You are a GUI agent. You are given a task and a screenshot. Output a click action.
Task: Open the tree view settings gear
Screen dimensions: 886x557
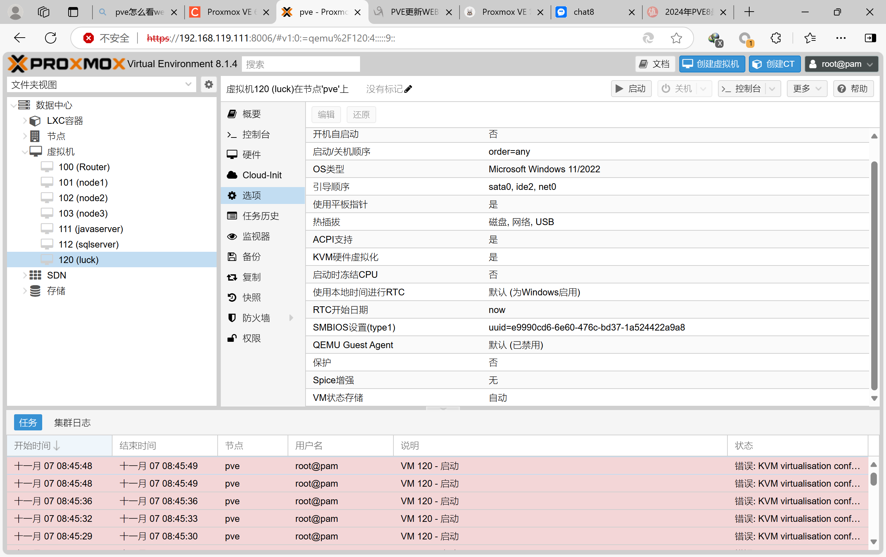[x=208, y=85]
